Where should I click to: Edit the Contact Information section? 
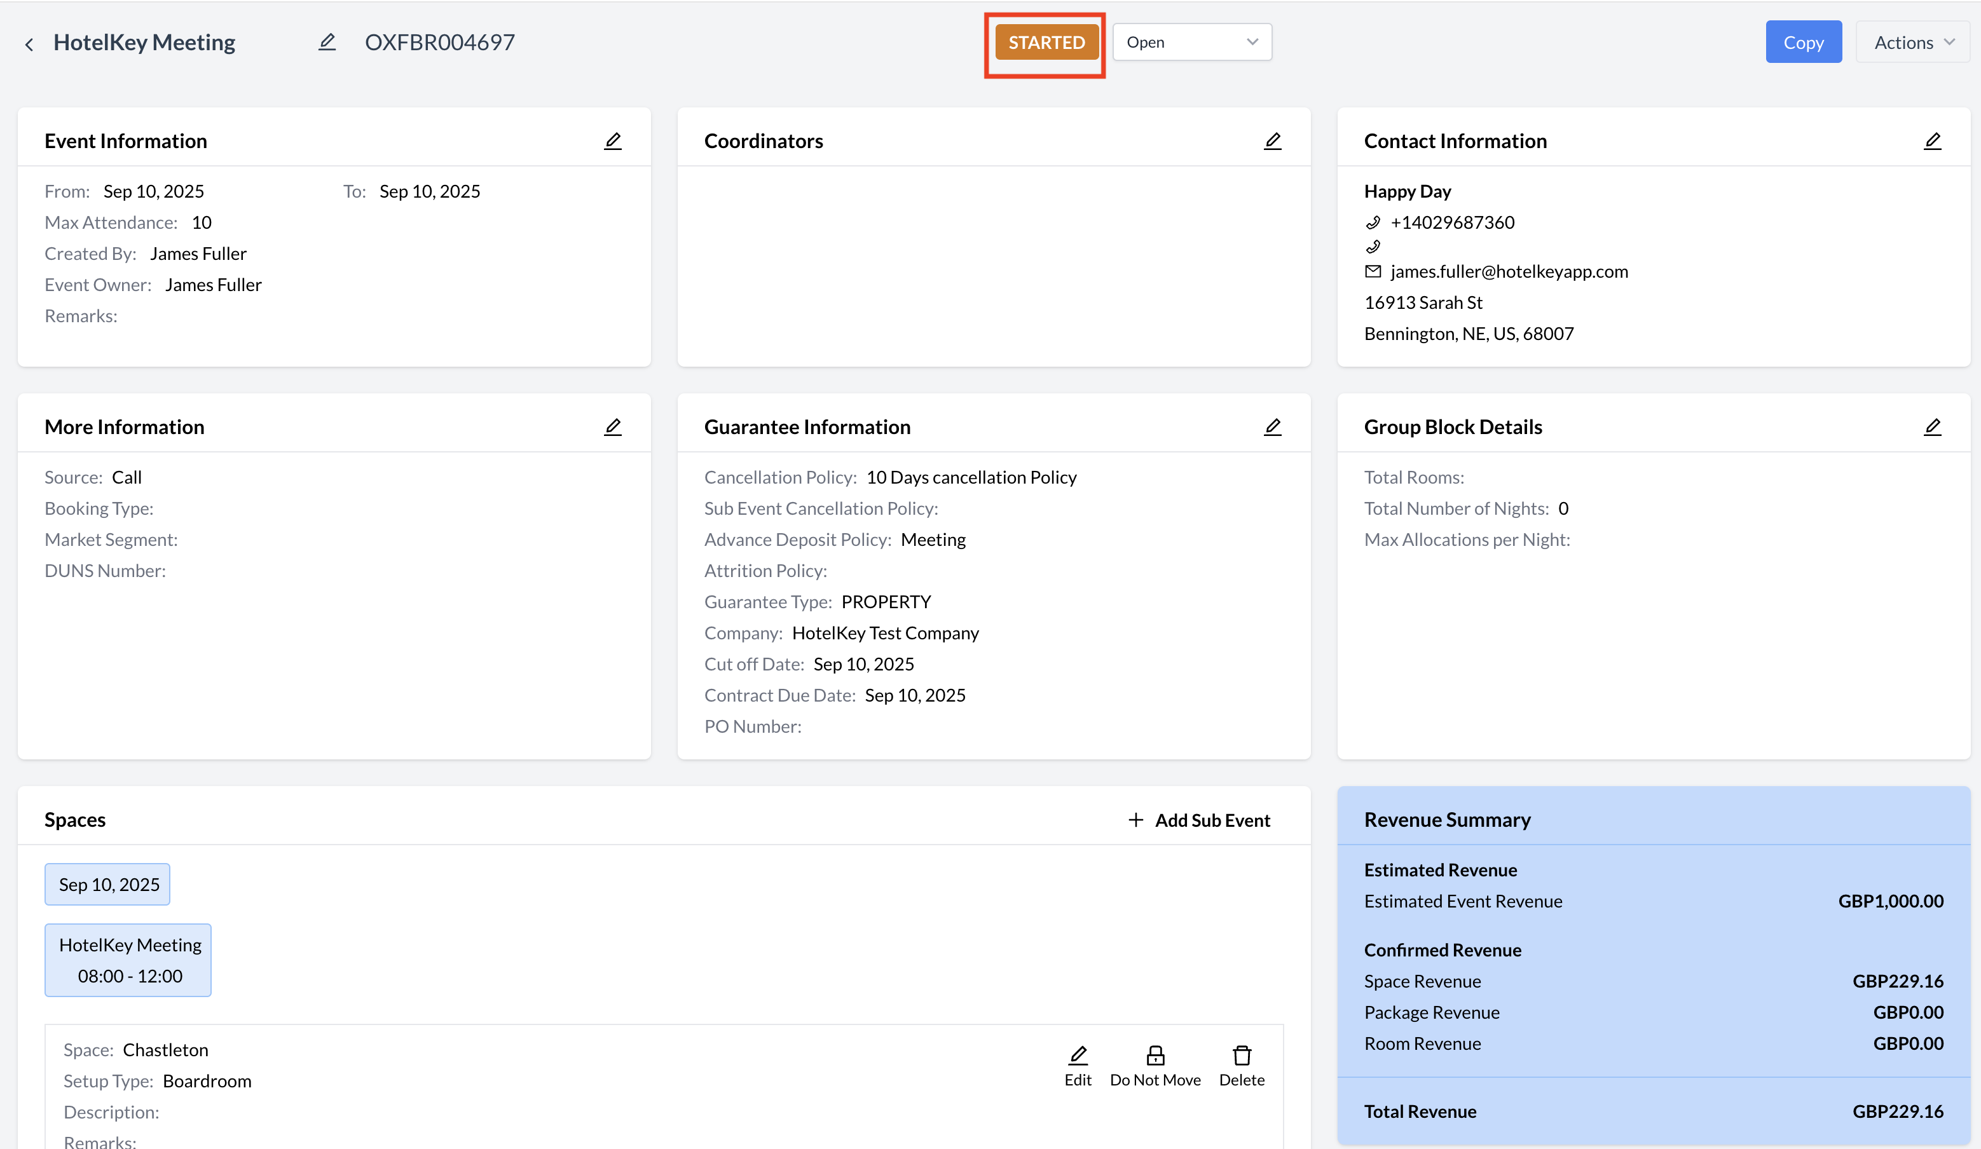tap(1931, 140)
